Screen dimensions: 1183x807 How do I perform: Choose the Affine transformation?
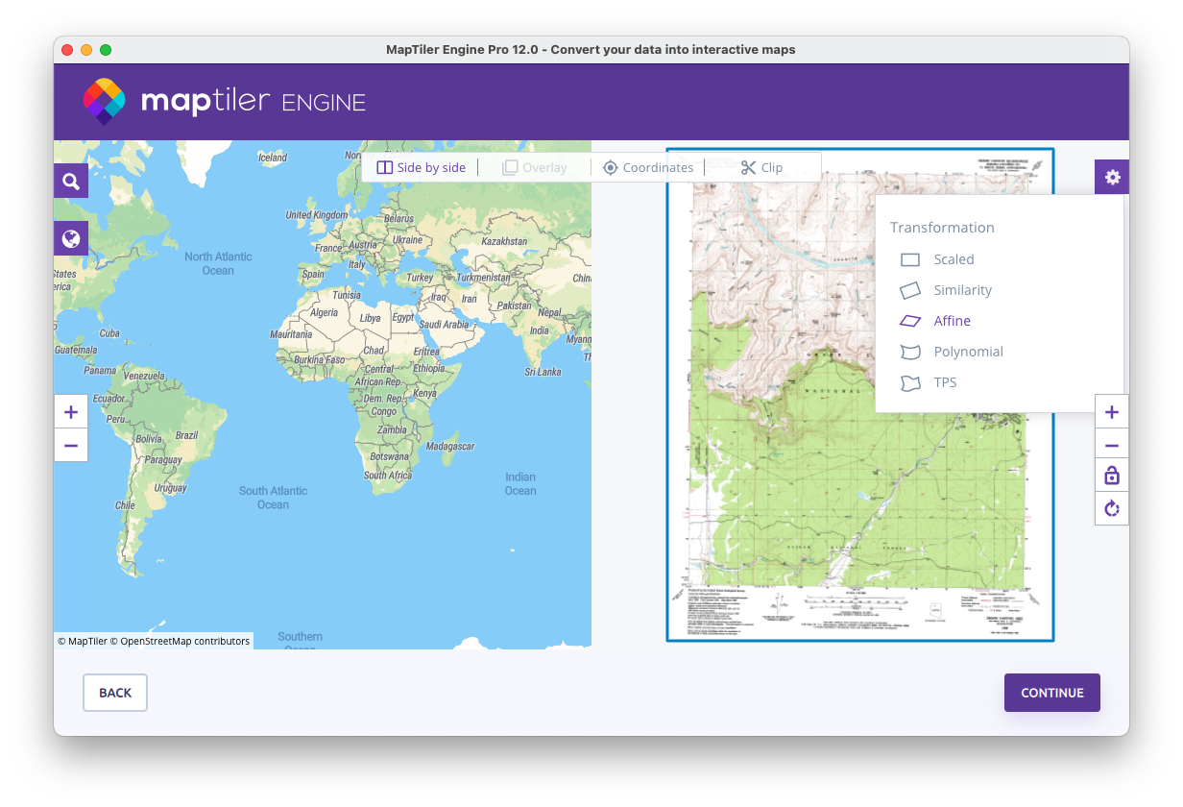pyautogui.click(x=952, y=321)
